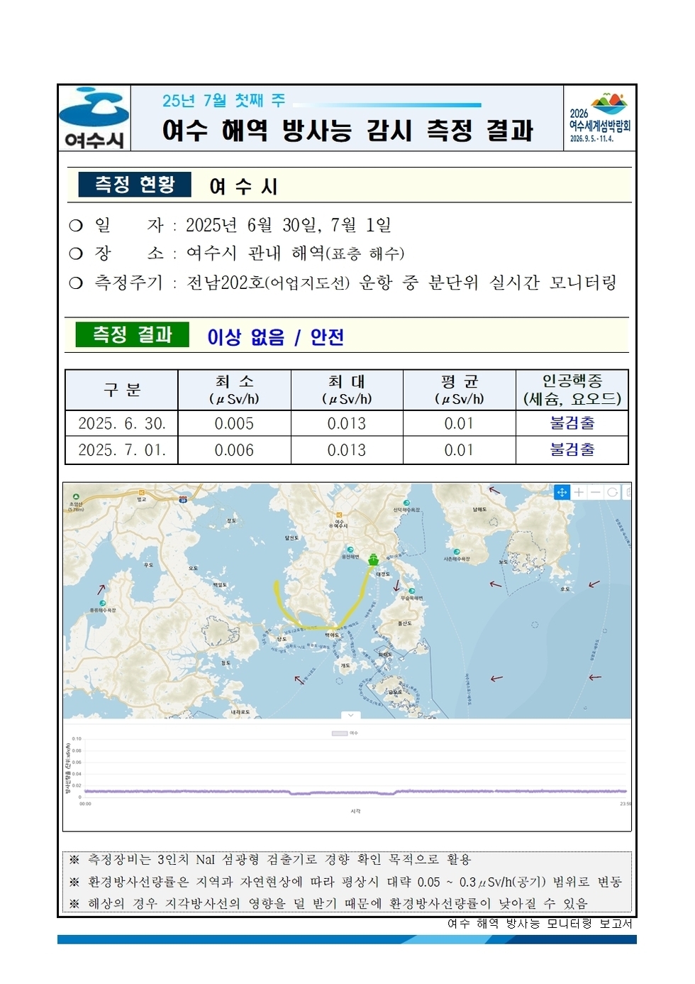Zoom out using the map's minus icon
695x984 pixels.
point(596,492)
